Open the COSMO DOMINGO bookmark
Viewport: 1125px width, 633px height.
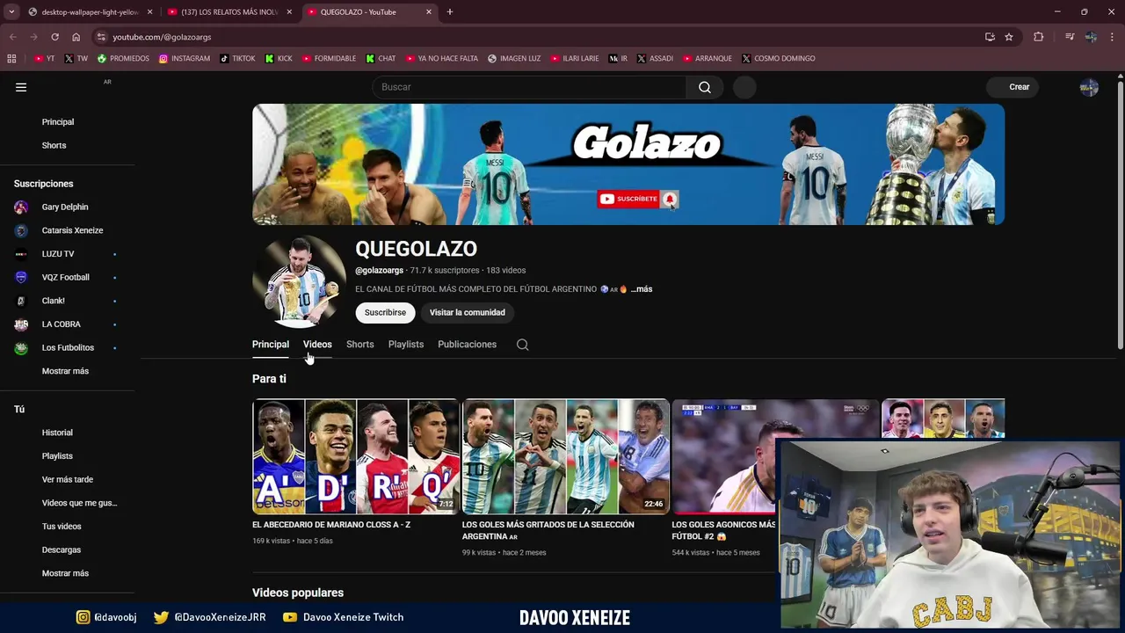778,58
